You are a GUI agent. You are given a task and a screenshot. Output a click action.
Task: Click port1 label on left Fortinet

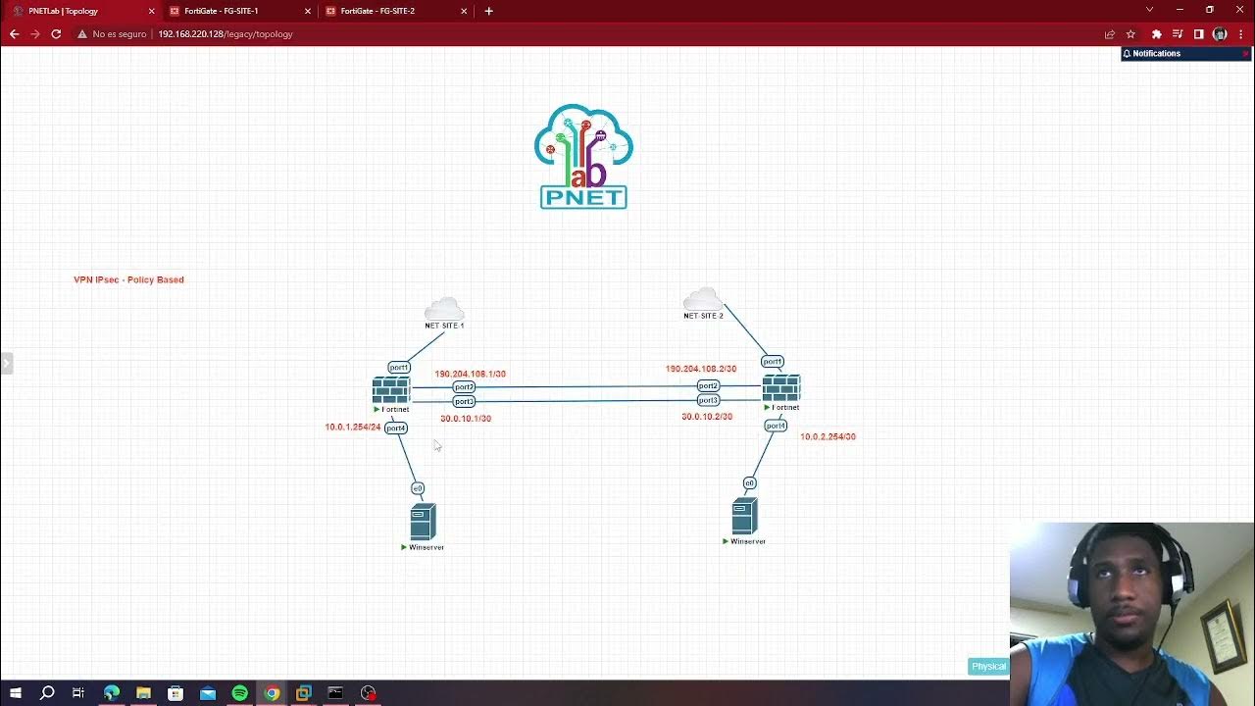399,368
